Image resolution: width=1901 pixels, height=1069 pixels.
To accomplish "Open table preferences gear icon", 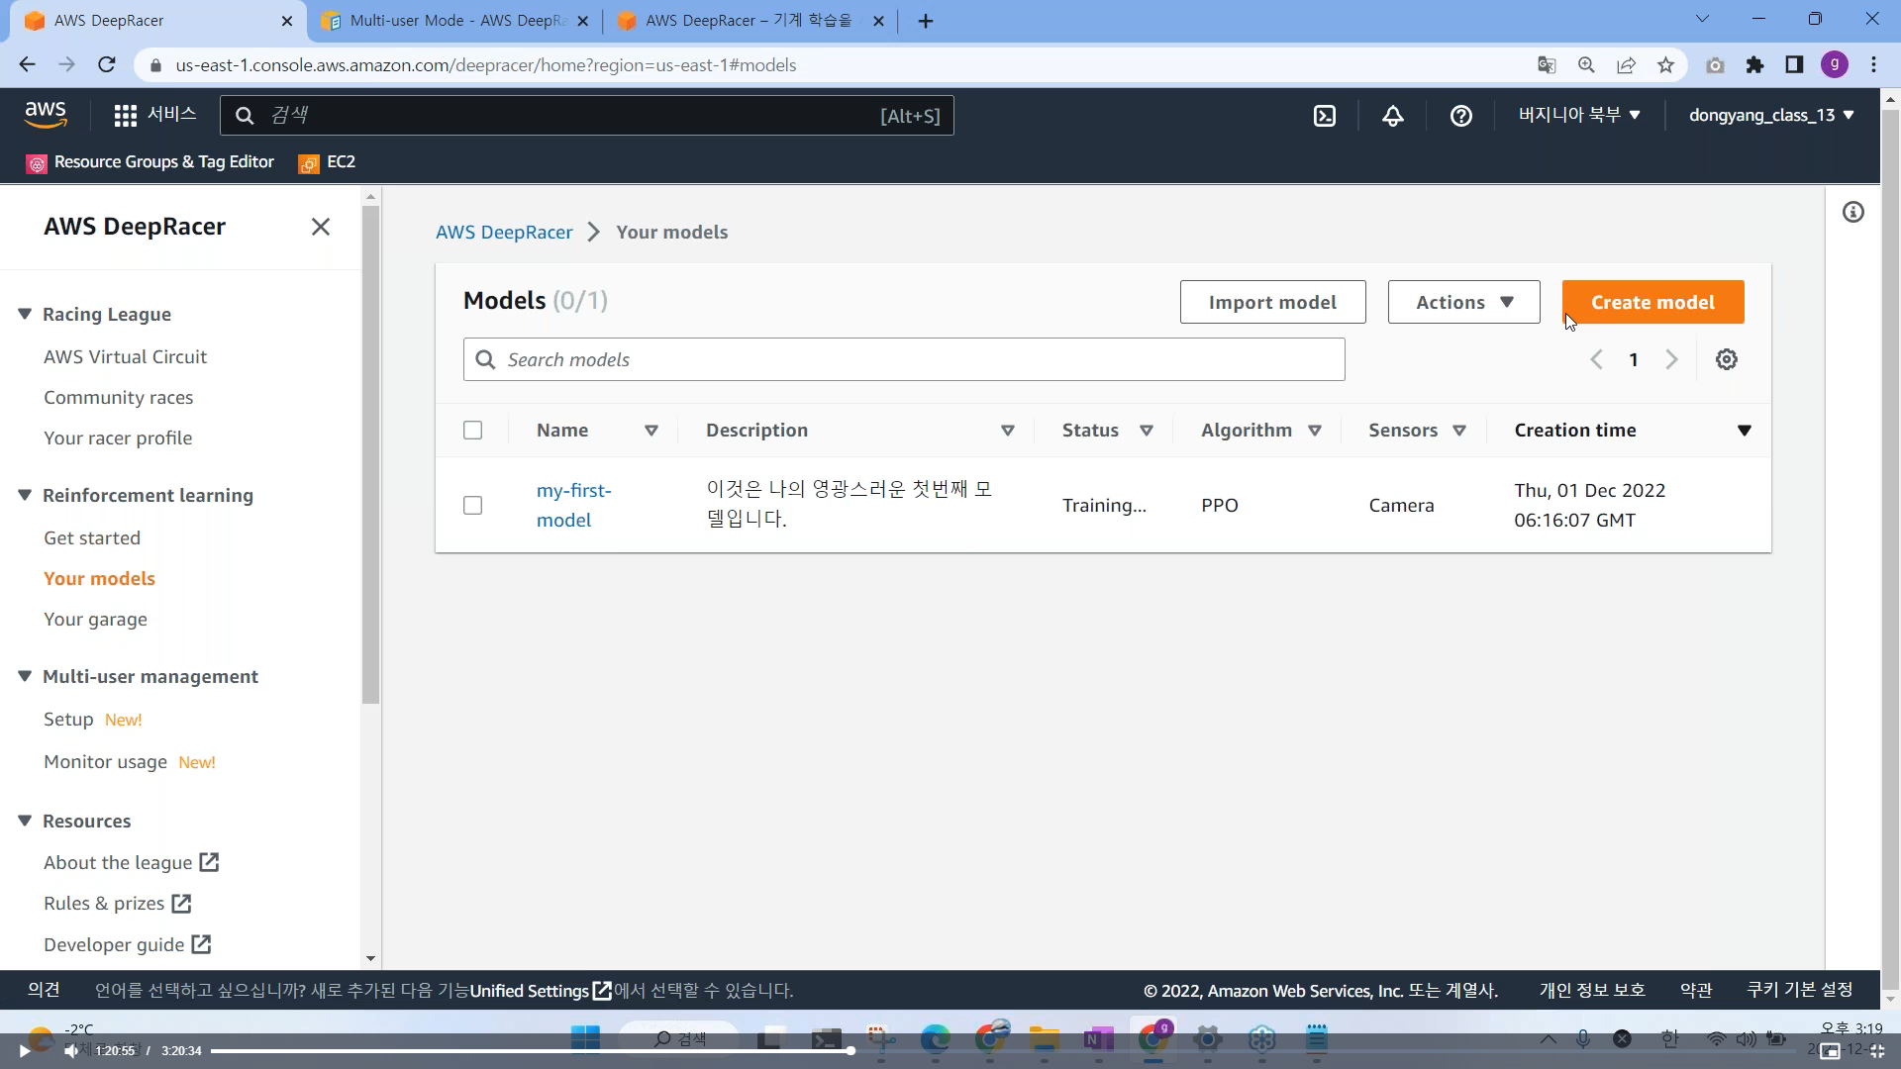I will tap(1726, 359).
